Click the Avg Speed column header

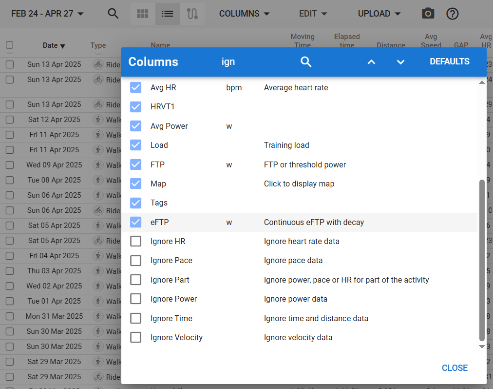pyautogui.click(x=431, y=41)
